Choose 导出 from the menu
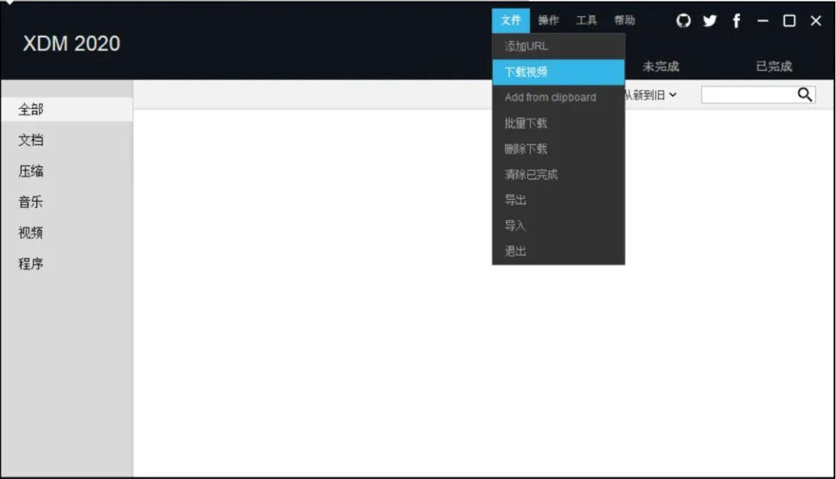Viewport: 836px width, 479px height. coord(558,200)
